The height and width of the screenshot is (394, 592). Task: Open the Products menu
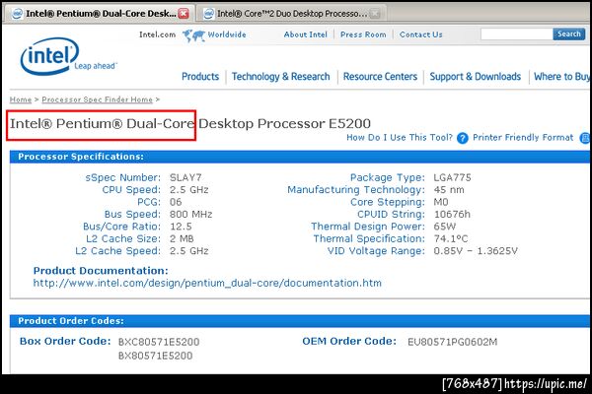pyautogui.click(x=200, y=77)
